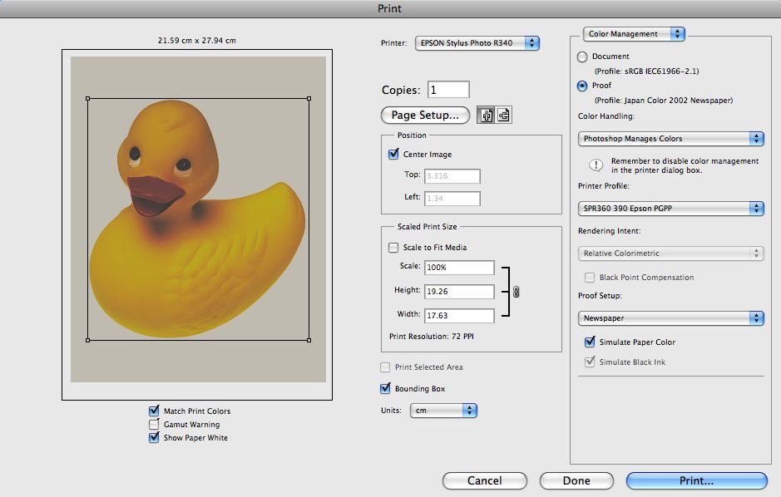Select the Proof radio button
This screenshot has width=781, height=497.
point(582,86)
